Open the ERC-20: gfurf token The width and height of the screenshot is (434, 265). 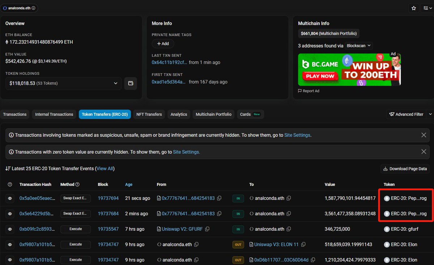404,229
